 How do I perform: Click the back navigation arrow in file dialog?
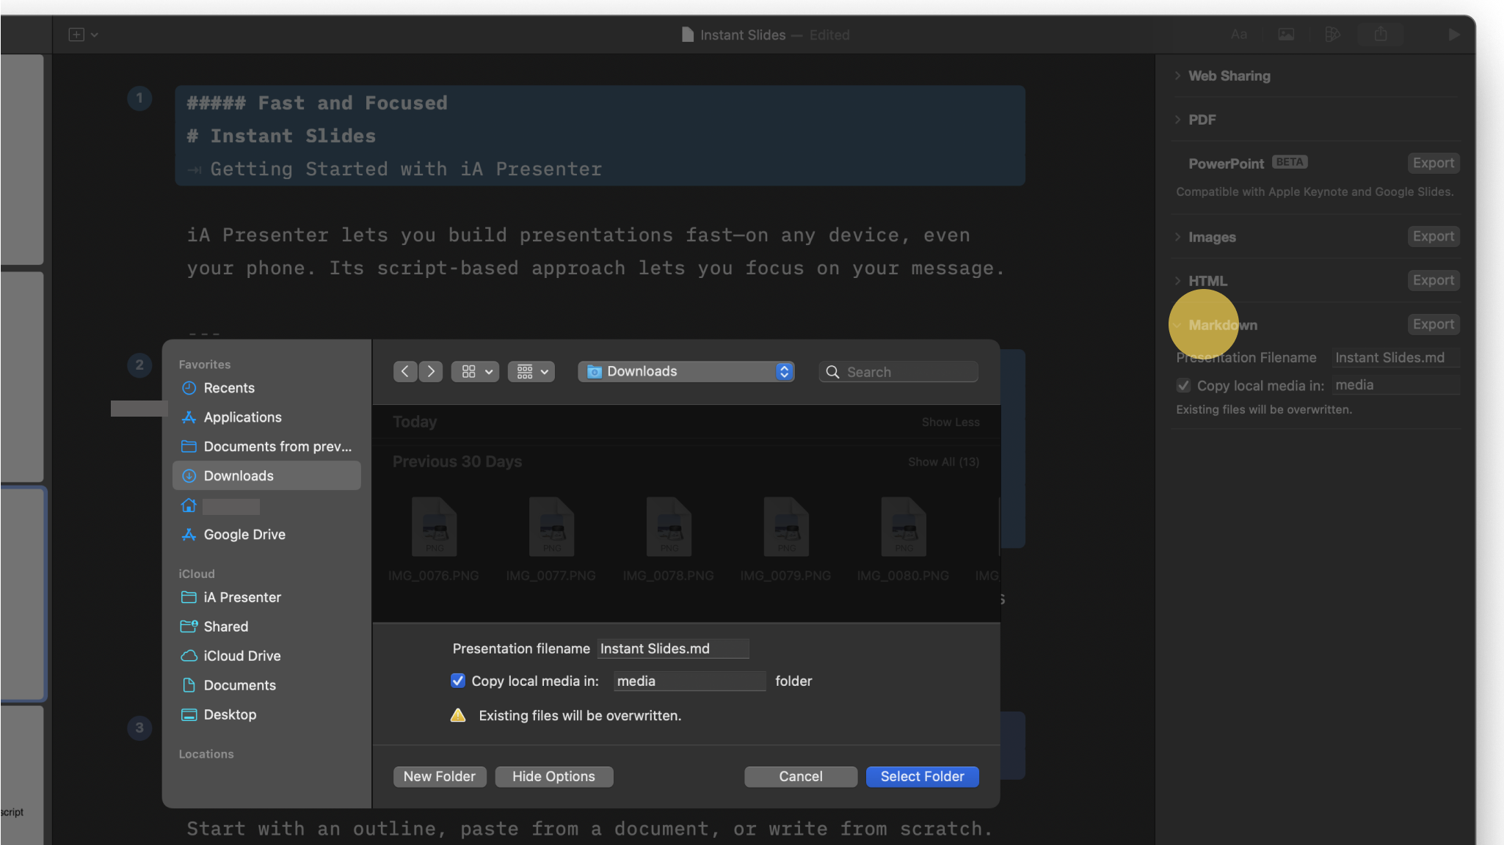tap(404, 372)
